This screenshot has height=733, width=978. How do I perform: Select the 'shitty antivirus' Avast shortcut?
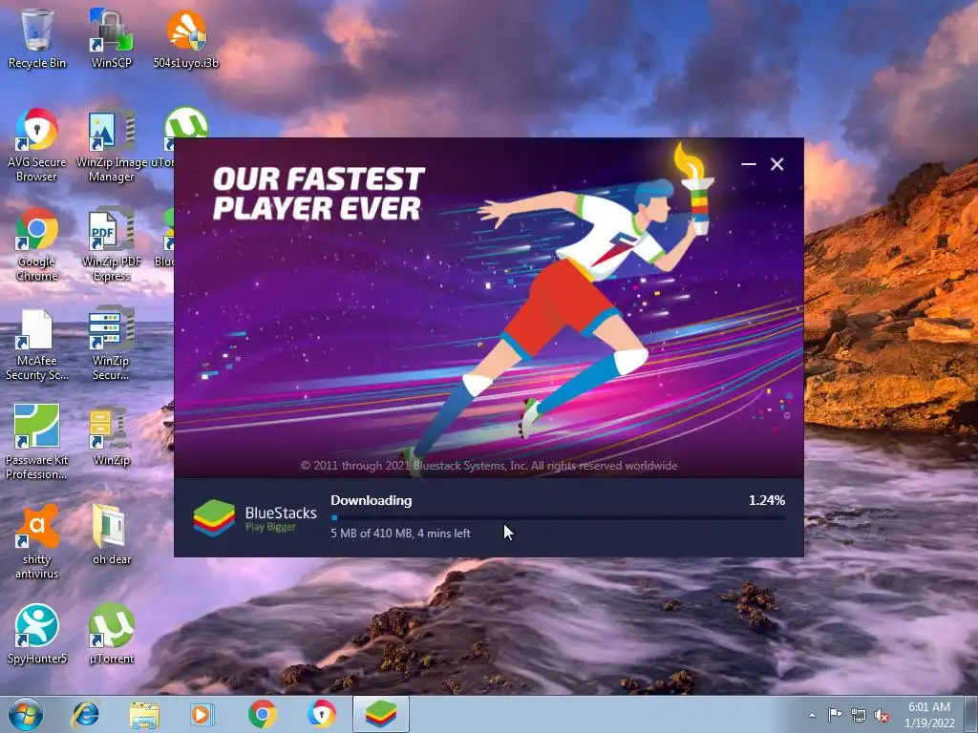(37, 542)
